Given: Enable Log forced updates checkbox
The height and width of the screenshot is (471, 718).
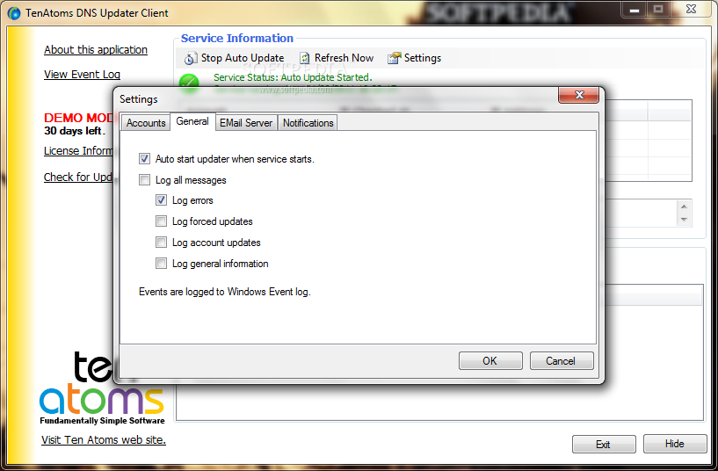Looking at the screenshot, I should tap(161, 221).
